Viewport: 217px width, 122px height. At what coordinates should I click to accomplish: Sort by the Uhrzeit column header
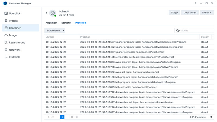61,37
